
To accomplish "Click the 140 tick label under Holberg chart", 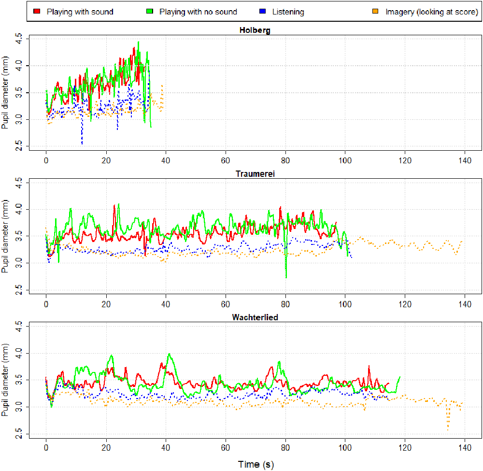I will tap(465, 160).
